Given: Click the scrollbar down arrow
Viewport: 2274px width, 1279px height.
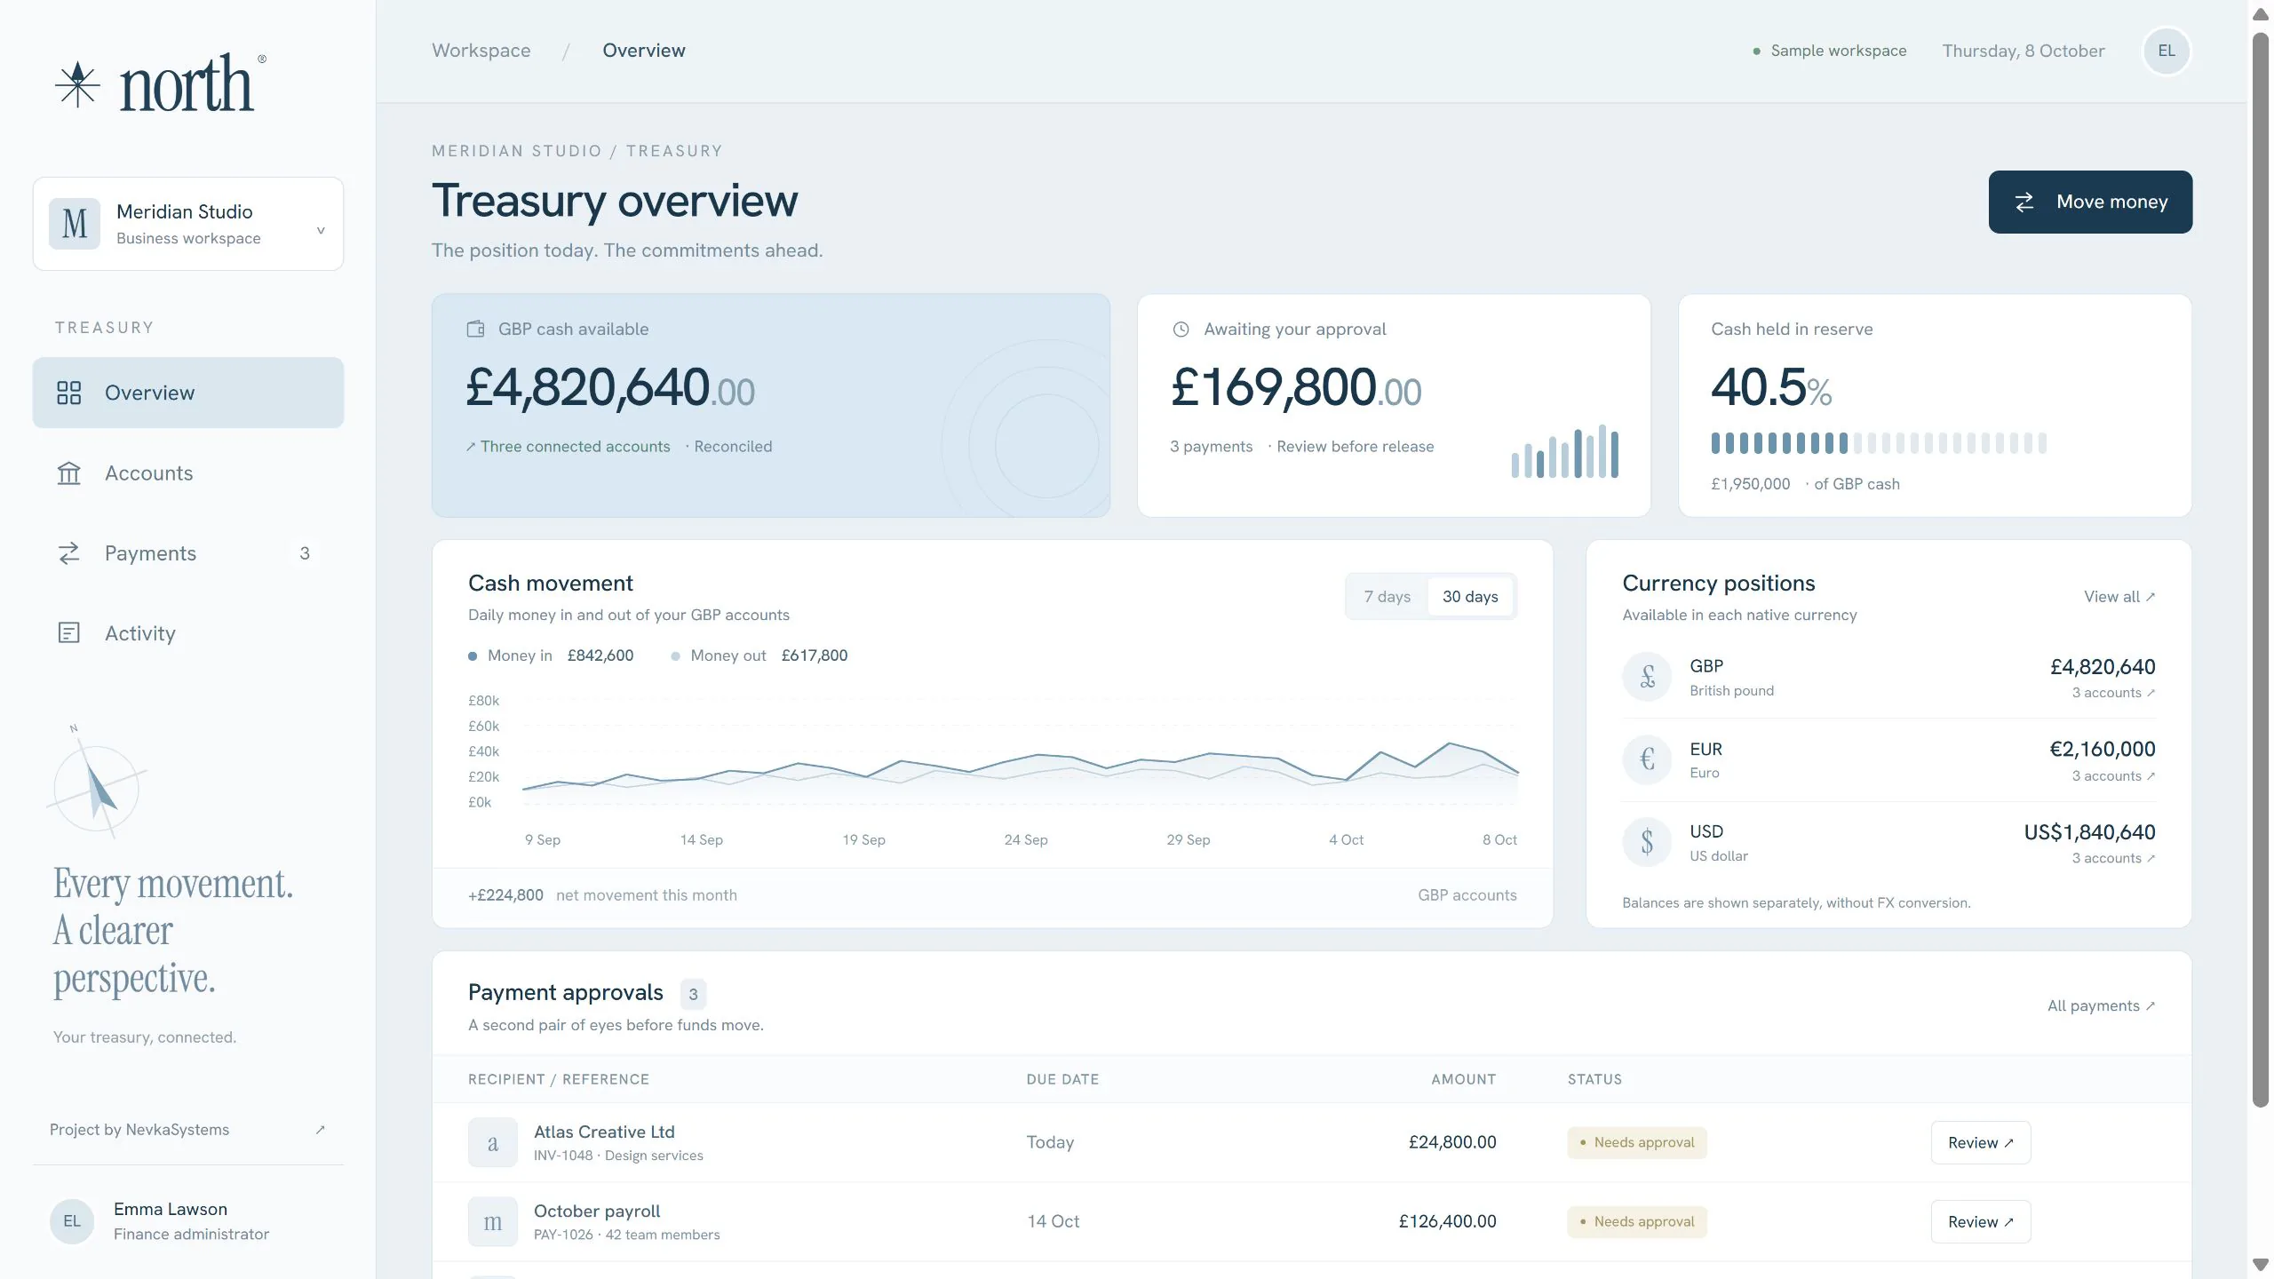Looking at the screenshot, I should 2261,1265.
